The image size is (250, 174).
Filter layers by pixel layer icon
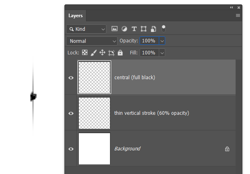tap(114, 29)
